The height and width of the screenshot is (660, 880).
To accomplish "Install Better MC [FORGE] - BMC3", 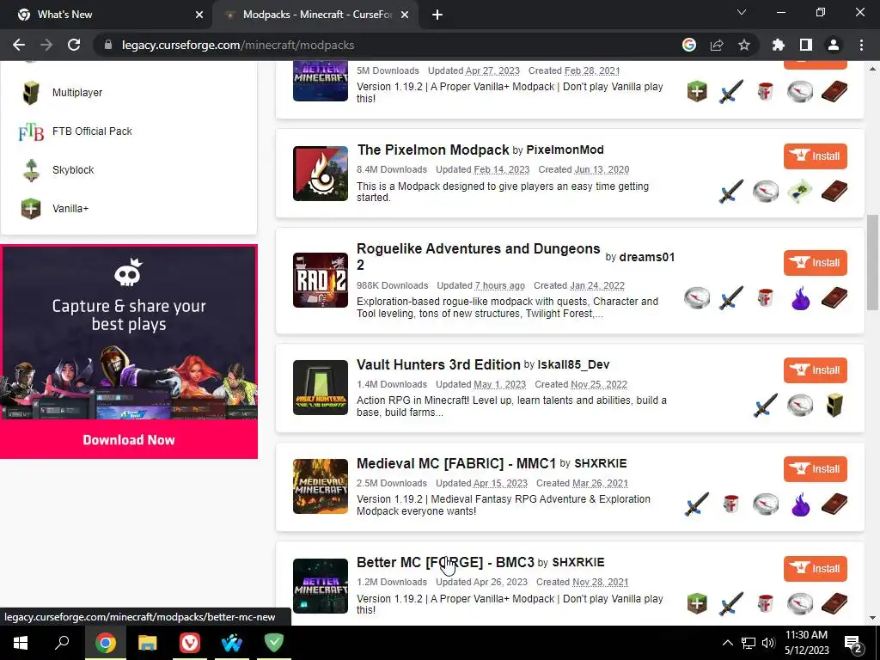I will (815, 569).
